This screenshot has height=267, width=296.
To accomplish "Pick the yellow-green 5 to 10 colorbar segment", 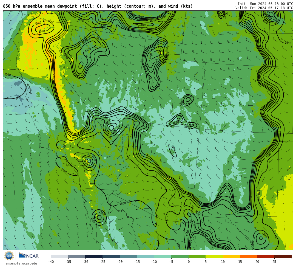I will [214, 256].
